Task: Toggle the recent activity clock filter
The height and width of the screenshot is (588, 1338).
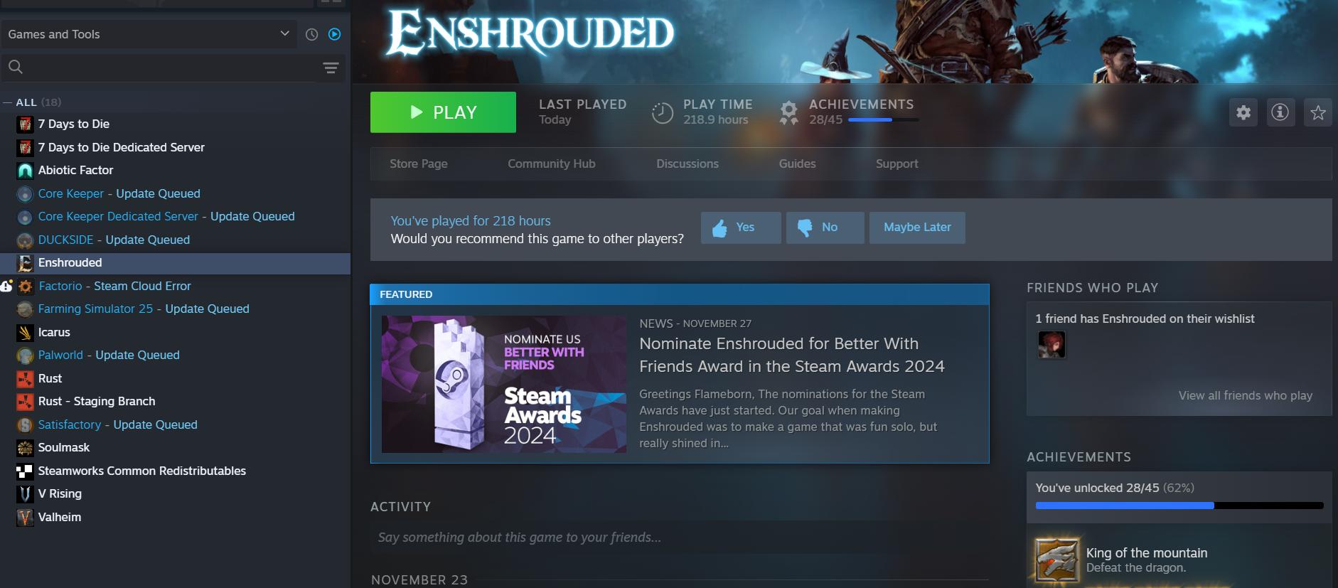Action: click(311, 34)
